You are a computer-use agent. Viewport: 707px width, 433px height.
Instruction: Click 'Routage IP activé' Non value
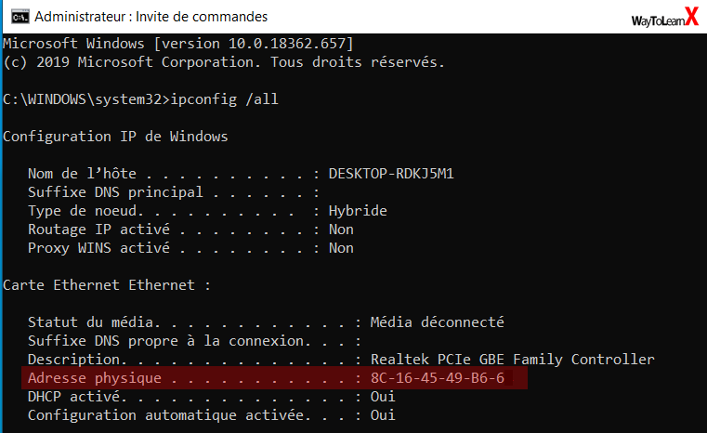click(x=341, y=230)
